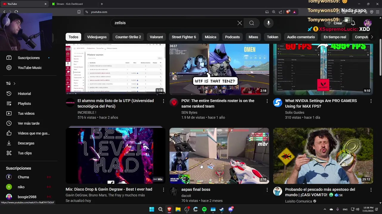Open the Solix Guides channel link

pyautogui.click(x=295, y=112)
